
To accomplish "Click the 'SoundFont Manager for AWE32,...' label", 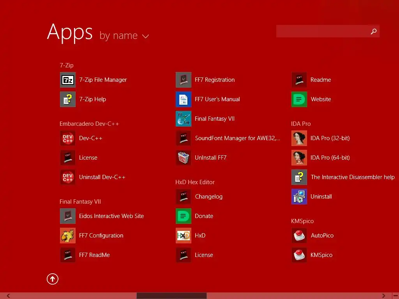I will [x=237, y=138].
